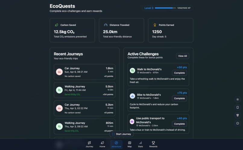The width and height of the screenshot is (243, 150).
Task: Click View All in Active Challenges
Action: point(182,56)
